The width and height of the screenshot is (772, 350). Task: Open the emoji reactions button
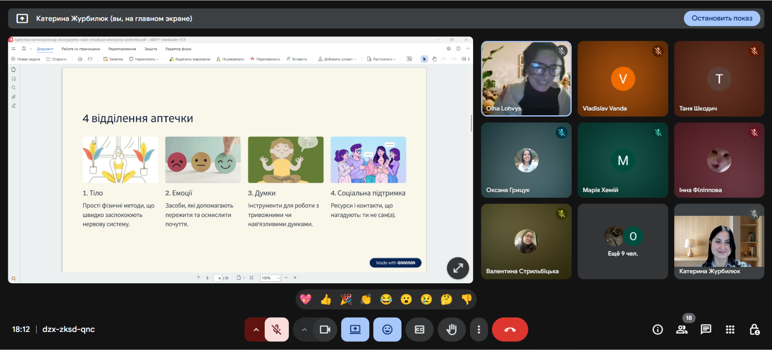pyautogui.click(x=387, y=329)
